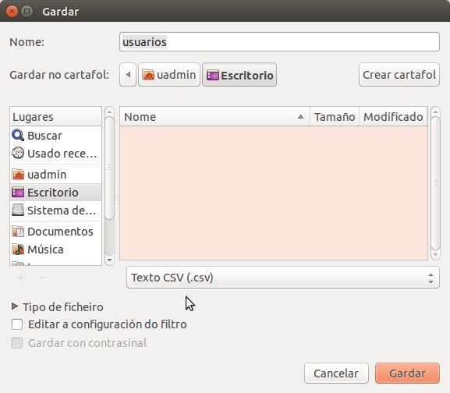Expand the Tipo de ficheiro section
Image resolution: width=450 pixels, height=393 pixels.
tap(14, 306)
